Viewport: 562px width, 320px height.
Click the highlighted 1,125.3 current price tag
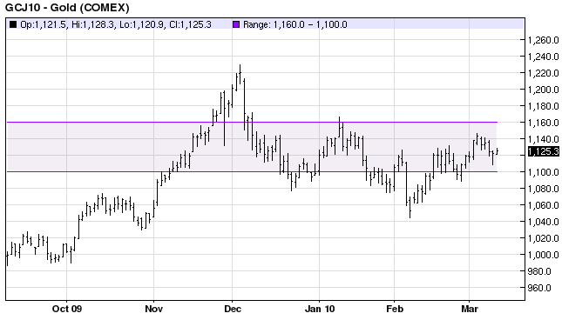pos(544,151)
